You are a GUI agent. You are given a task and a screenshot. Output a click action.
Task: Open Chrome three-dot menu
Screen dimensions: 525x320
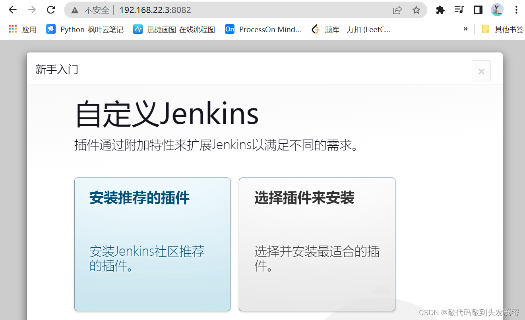click(516, 10)
